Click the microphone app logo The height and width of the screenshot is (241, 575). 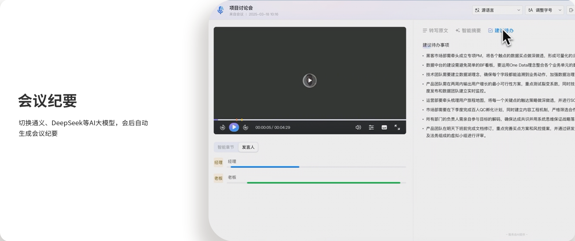point(221,10)
